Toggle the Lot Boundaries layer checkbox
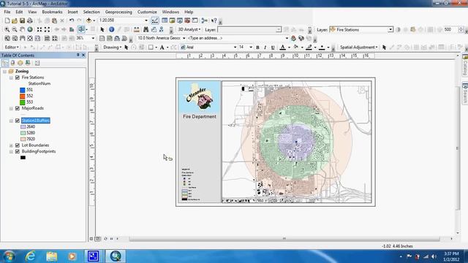Image resolution: width=468 pixels, height=263 pixels. (18, 145)
